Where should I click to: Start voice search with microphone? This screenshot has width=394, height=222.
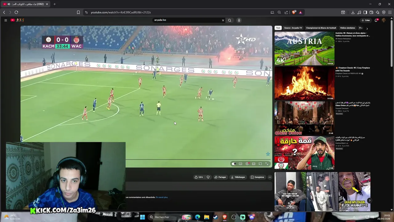click(x=239, y=20)
